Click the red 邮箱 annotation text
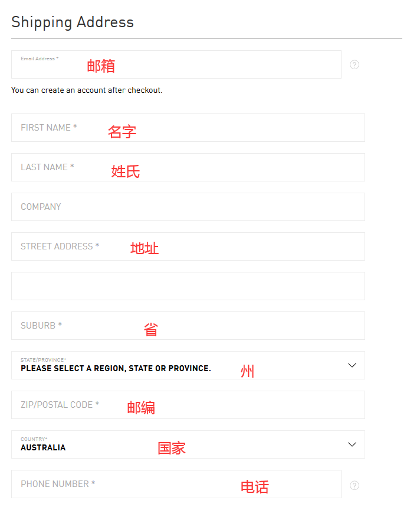This screenshot has width=407, height=513. [101, 66]
